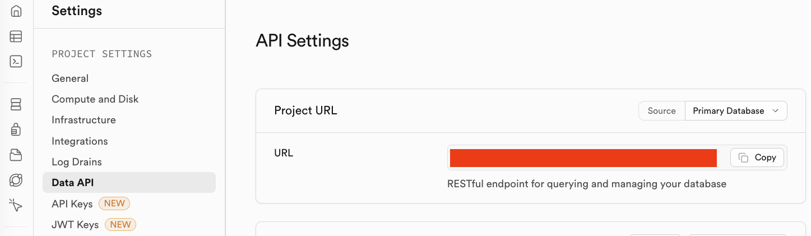Open the Storage folder icon
811x236 pixels.
[x=16, y=155]
